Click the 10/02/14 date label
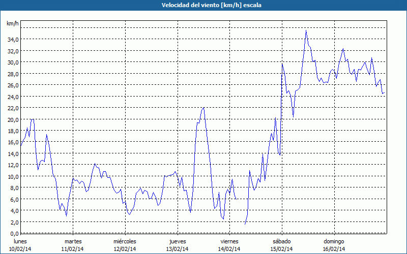 coord(20,249)
